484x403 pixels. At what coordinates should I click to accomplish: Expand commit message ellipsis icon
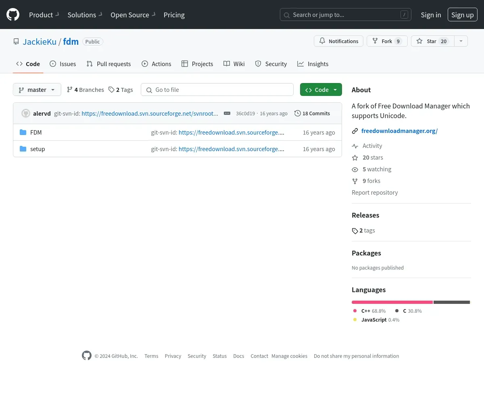(x=227, y=114)
